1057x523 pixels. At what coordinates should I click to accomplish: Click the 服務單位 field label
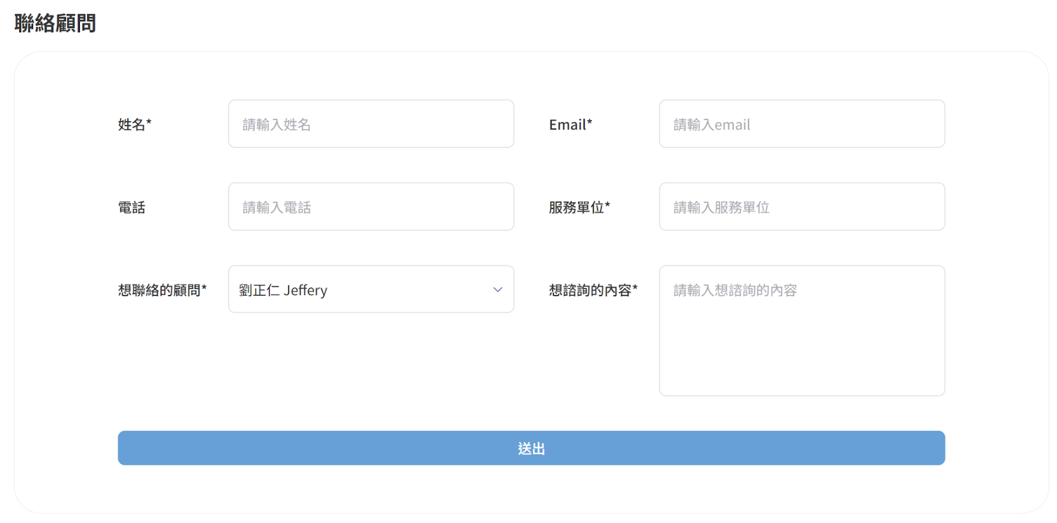[576, 208]
